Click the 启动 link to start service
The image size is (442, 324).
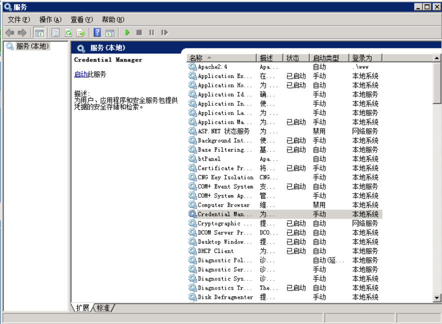[x=81, y=74]
